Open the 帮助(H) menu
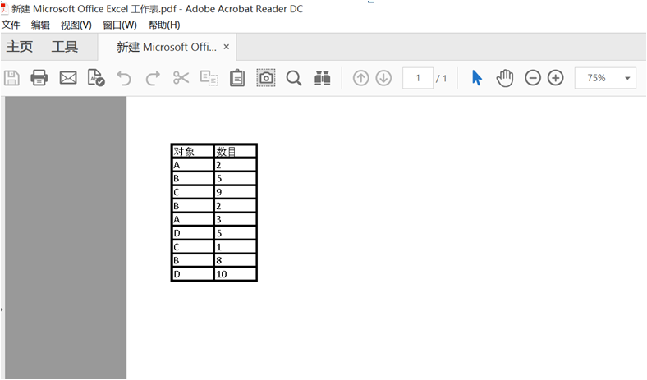The height and width of the screenshot is (380, 647). pos(164,25)
